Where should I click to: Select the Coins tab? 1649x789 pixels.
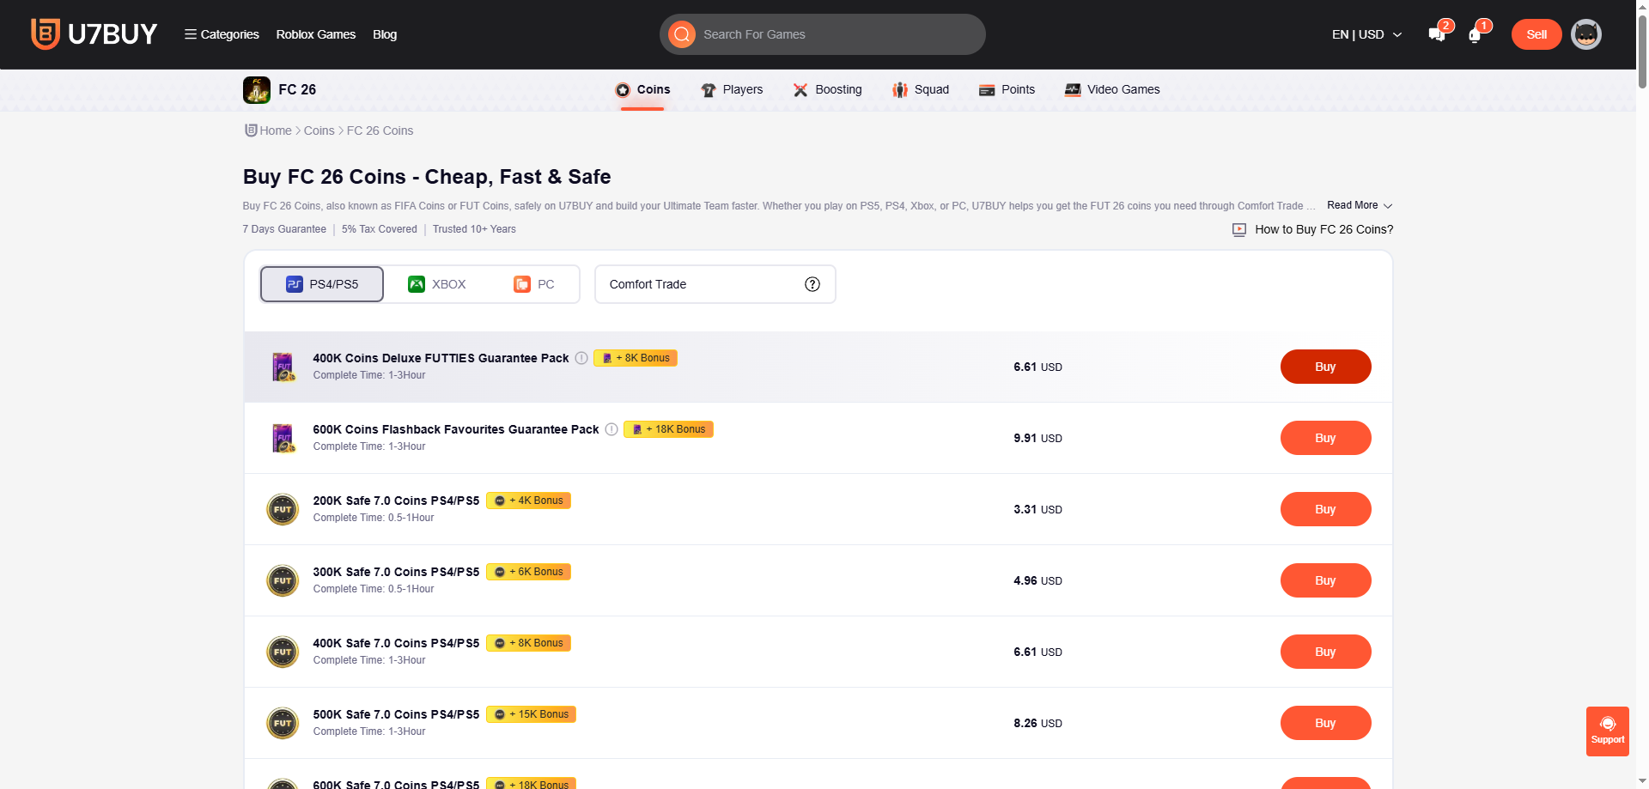[642, 90]
